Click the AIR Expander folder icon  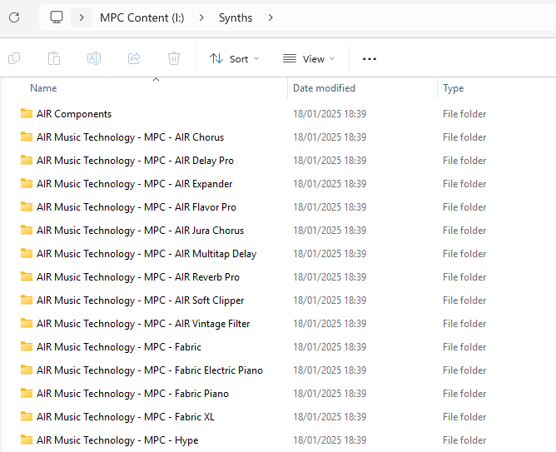27,183
